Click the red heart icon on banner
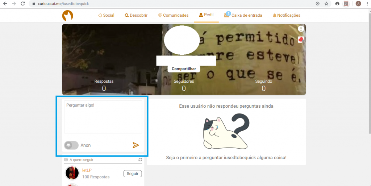 point(301,40)
